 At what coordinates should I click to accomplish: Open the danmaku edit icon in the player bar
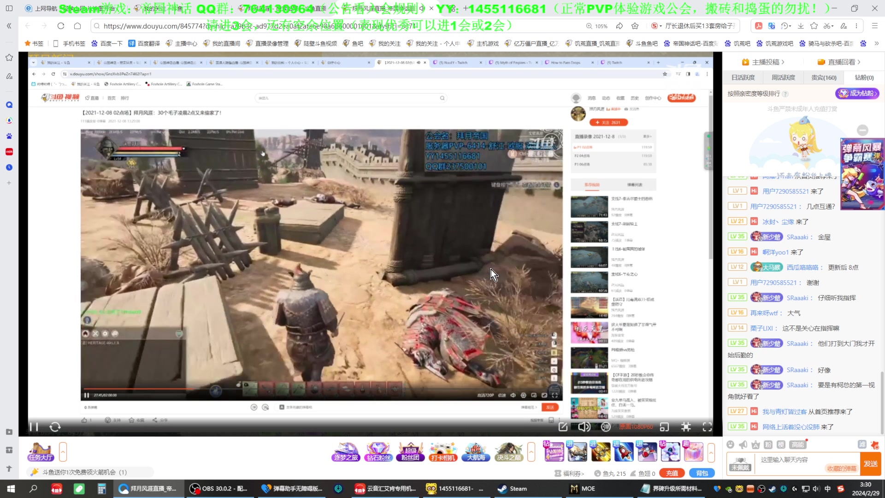[563, 427]
